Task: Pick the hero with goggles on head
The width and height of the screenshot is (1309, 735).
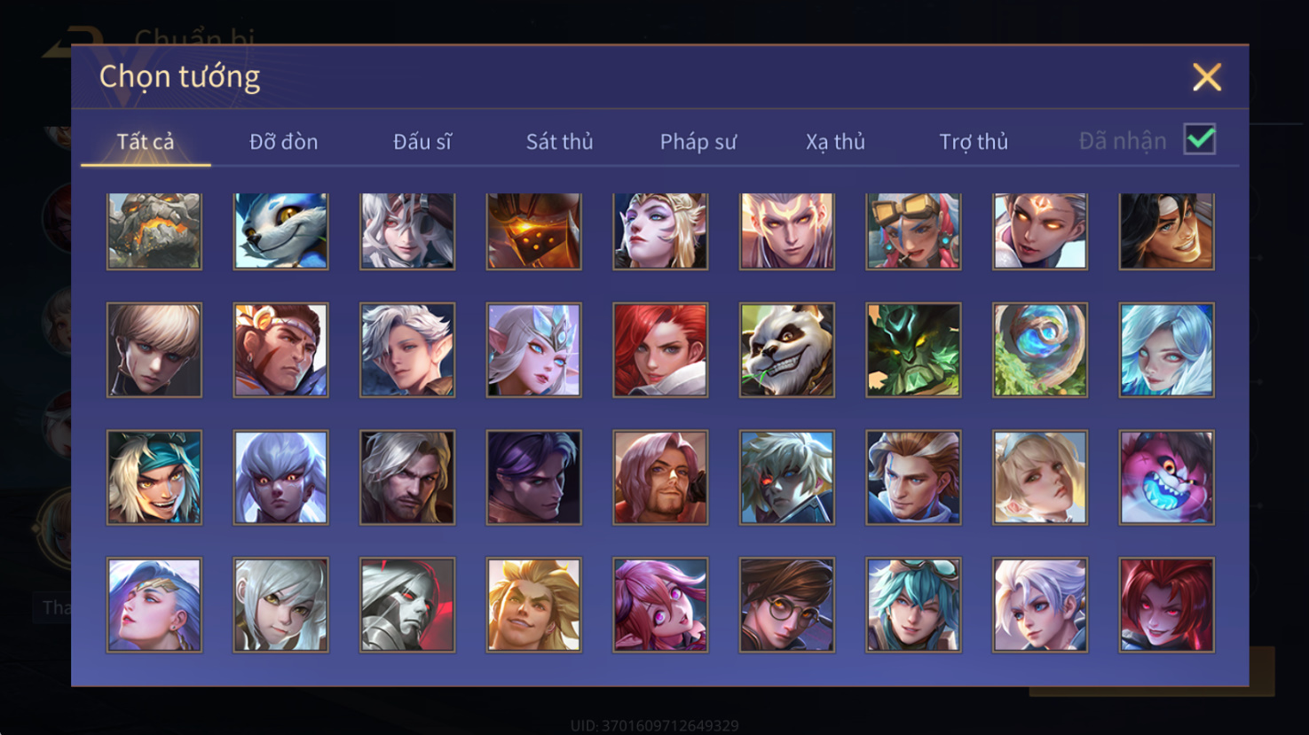Action: point(913,231)
